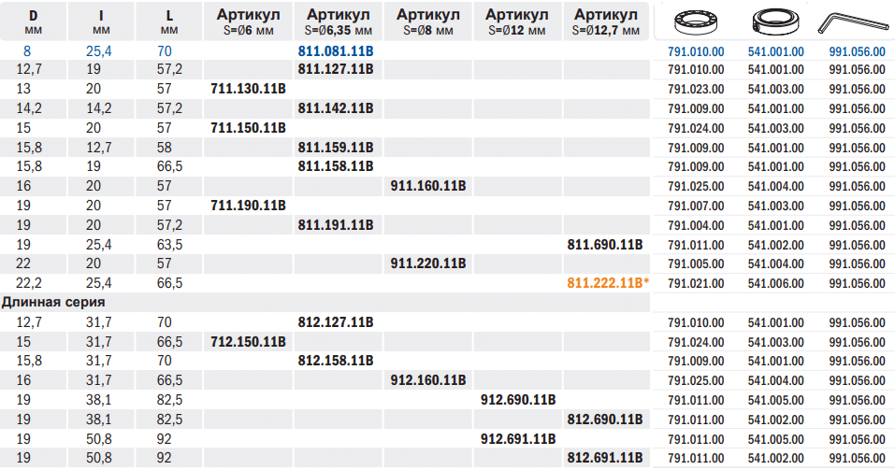Open bearing part number 791.007.00

[696, 206]
